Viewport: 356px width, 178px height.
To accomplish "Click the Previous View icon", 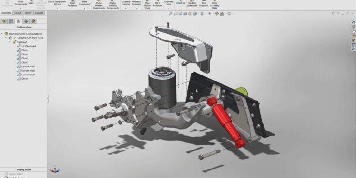I will coord(180,14).
